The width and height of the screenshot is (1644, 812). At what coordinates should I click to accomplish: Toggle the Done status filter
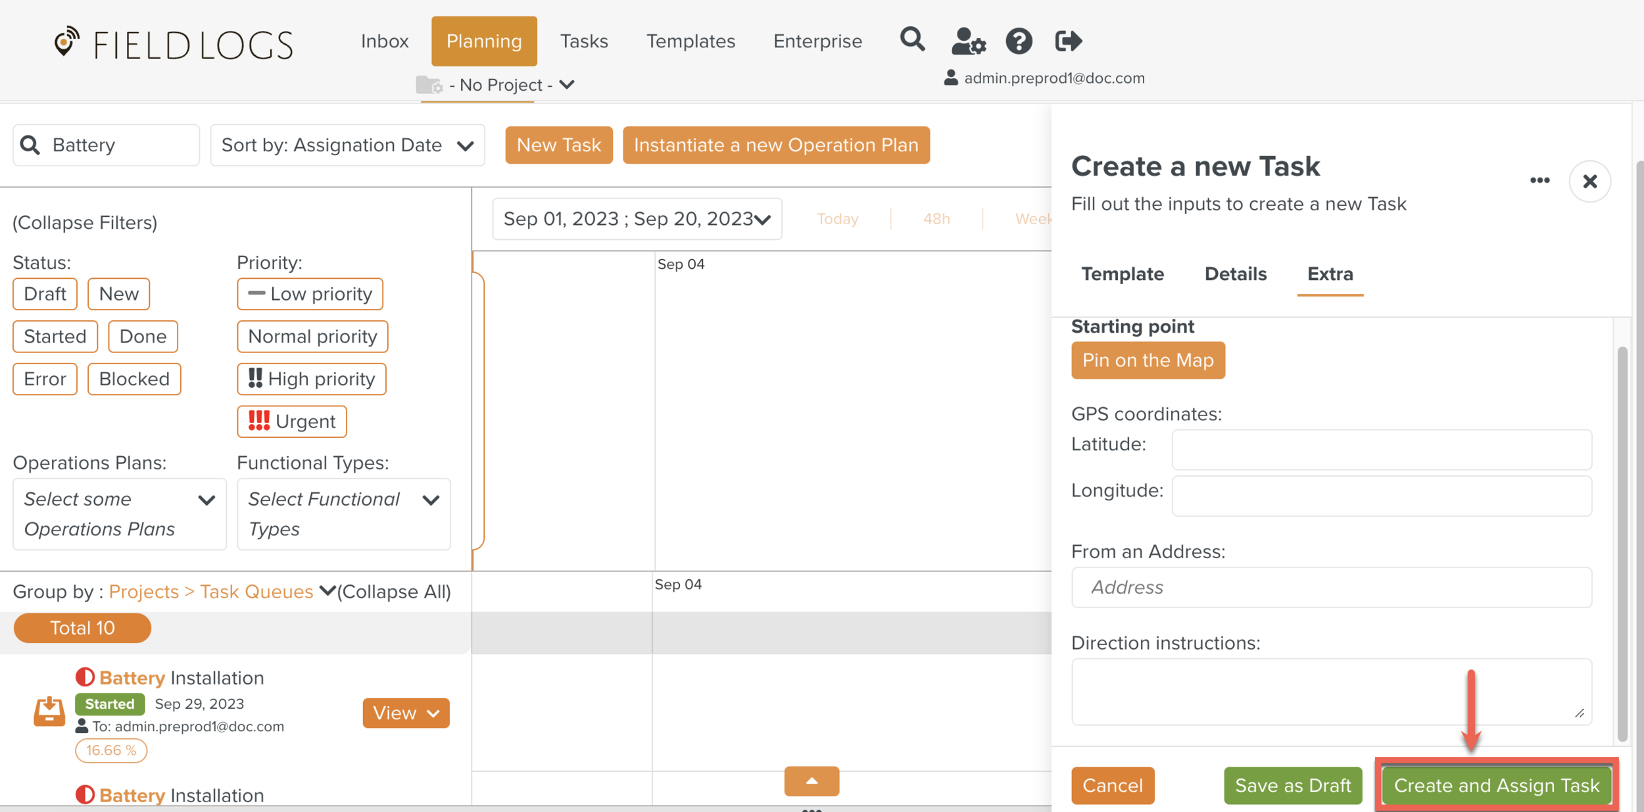[143, 336]
